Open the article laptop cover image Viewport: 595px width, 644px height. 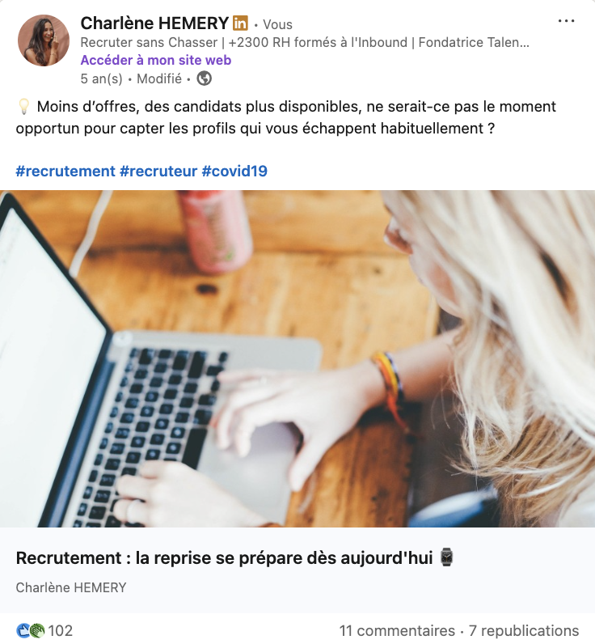(x=297, y=358)
